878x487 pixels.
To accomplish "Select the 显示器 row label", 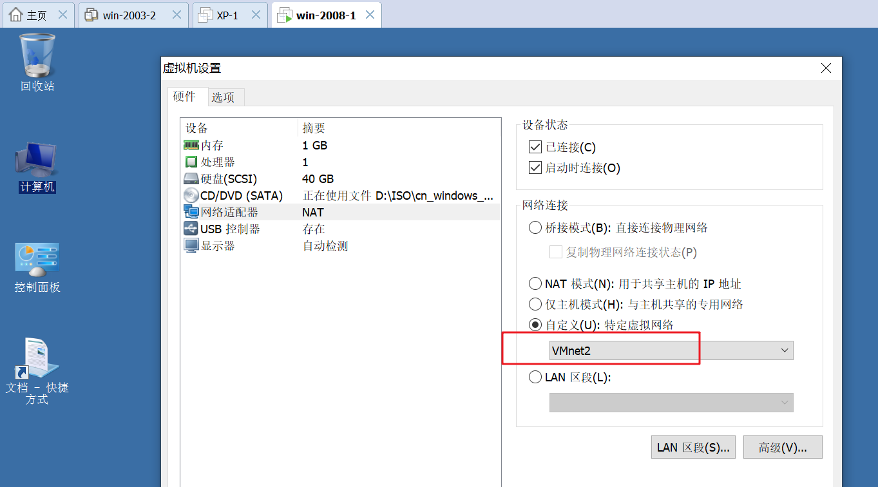I will tap(218, 245).
